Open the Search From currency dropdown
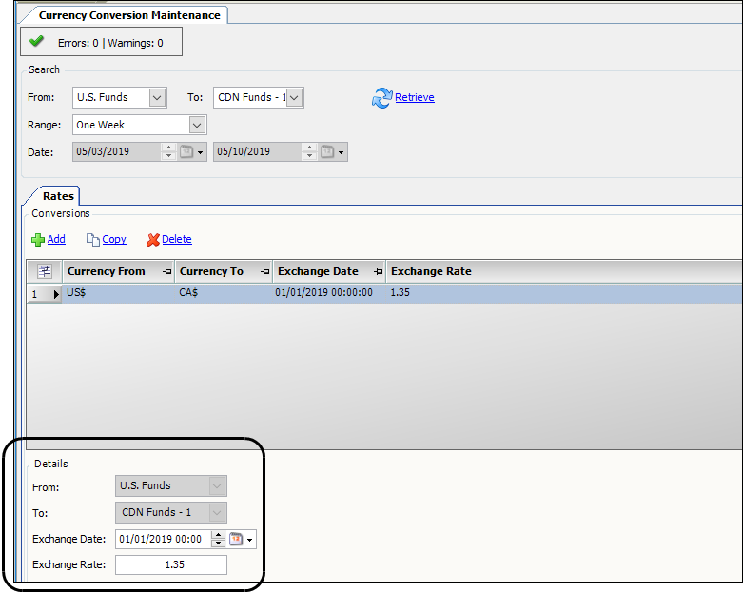 click(x=157, y=98)
